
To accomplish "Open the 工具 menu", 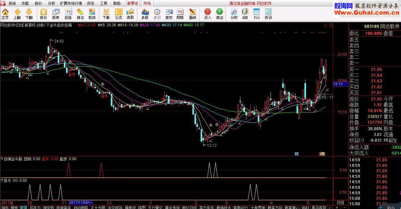I will click(x=104, y=3).
